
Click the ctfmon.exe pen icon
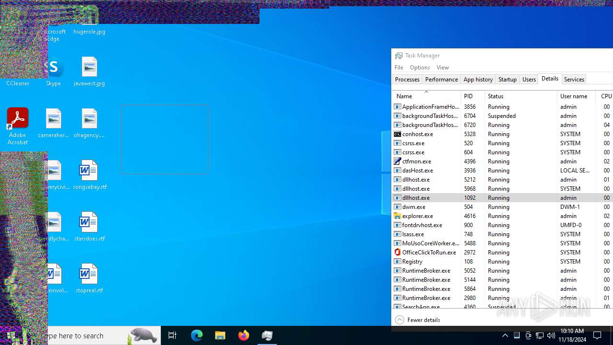click(x=397, y=161)
